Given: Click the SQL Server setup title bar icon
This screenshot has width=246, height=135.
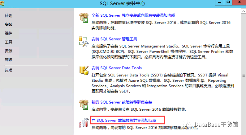Looking at the screenshot, I should [2, 3].
